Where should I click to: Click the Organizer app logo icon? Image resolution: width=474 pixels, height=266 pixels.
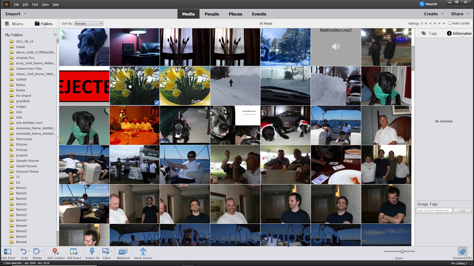pos(6,4)
